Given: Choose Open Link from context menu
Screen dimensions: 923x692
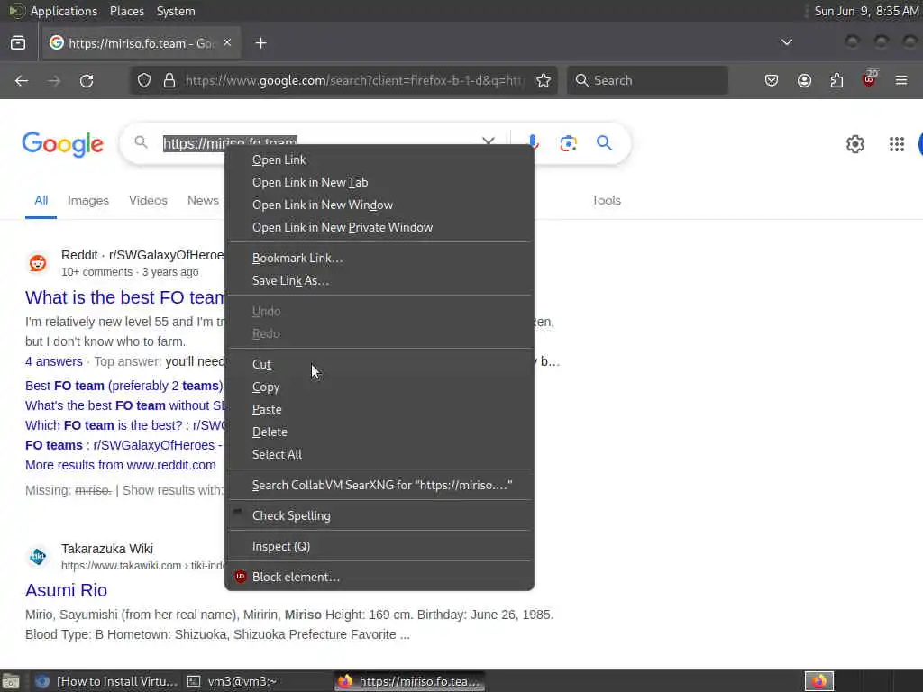Looking at the screenshot, I should tap(379, 160).
